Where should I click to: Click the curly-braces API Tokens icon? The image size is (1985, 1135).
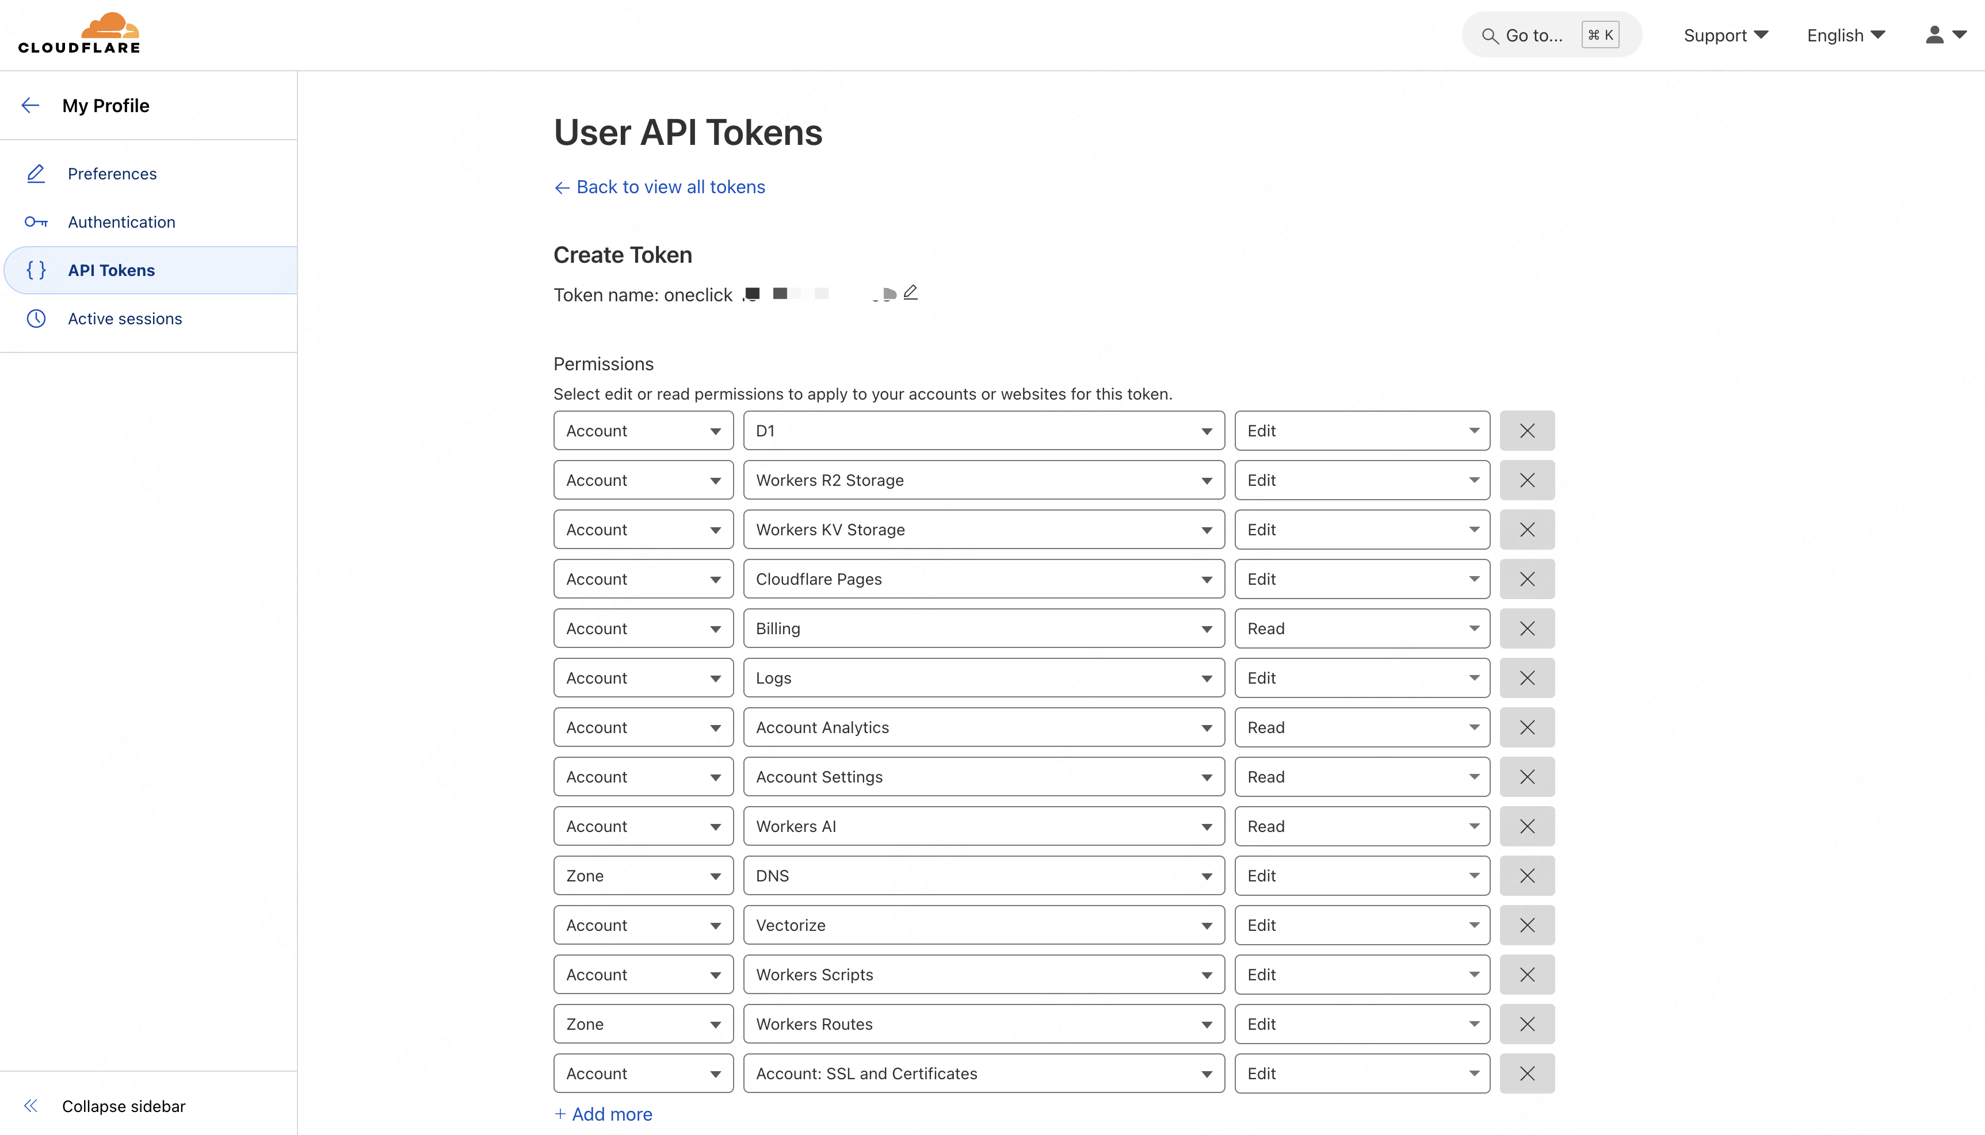(x=36, y=270)
